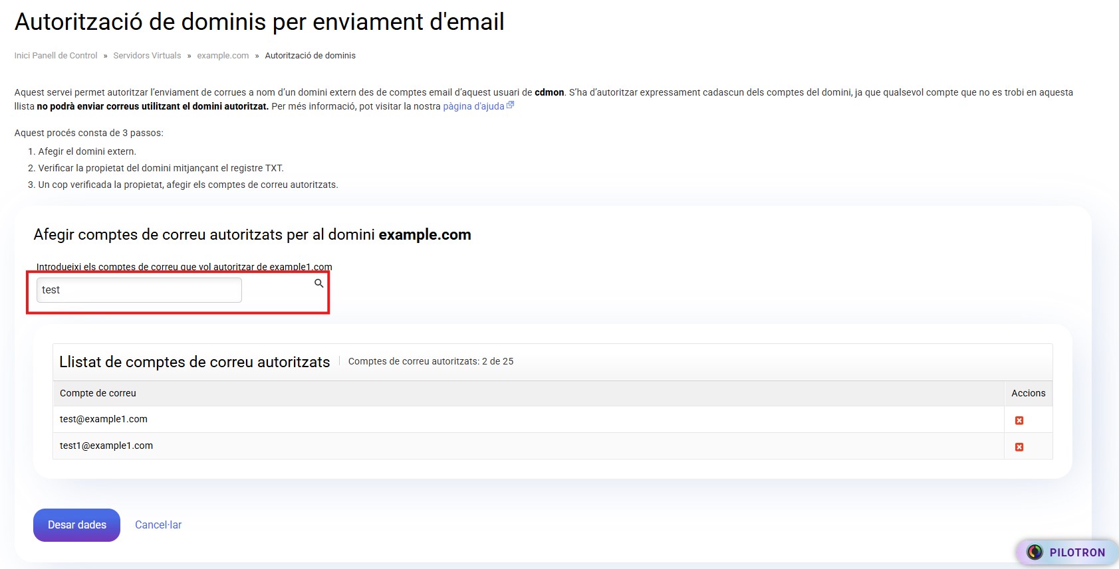Viewport: 1119px width, 569px height.
Task: Click the Cancel·lar link
Action: pos(158,525)
